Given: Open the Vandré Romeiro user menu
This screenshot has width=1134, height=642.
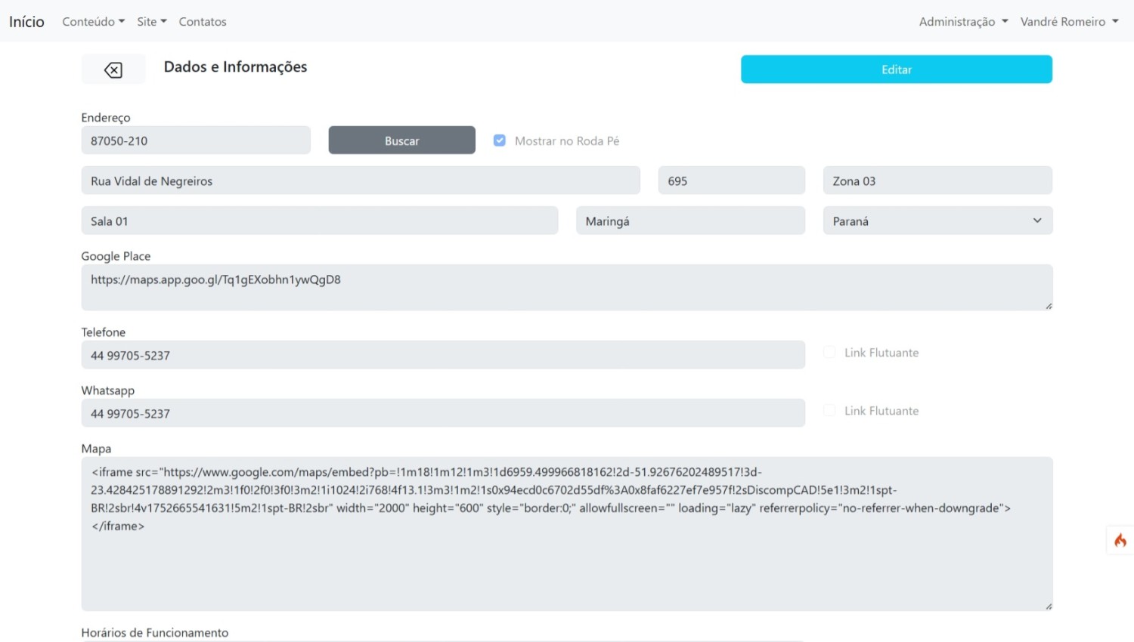Looking at the screenshot, I should [x=1068, y=22].
